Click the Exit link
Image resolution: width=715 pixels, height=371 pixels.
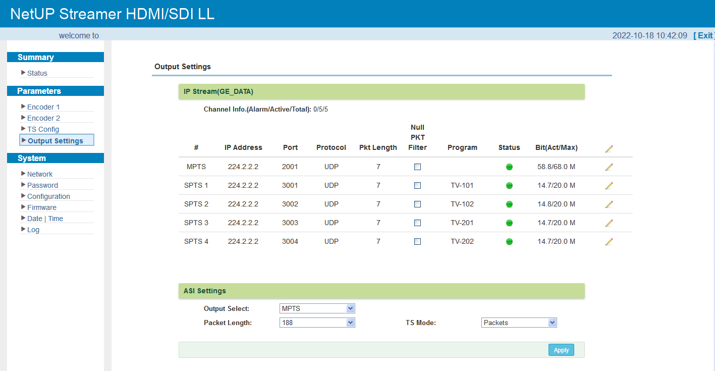coord(704,35)
